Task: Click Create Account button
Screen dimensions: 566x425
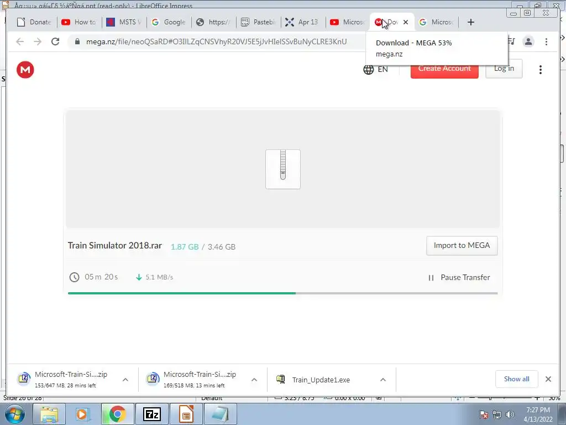Action: coord(444,69)
